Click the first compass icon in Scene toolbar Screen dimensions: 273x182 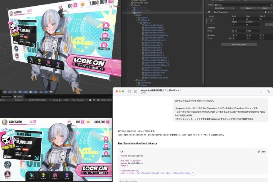pos(5,92)
